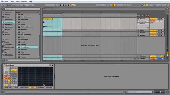The image size is (170, 95).
Task: Open Key Map Mode via KEY
Action: (x=149, y=5)
